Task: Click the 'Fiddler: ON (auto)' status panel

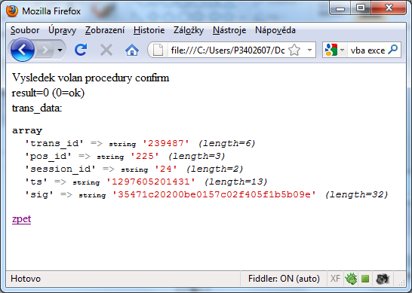Action: (x=284, y=279)
